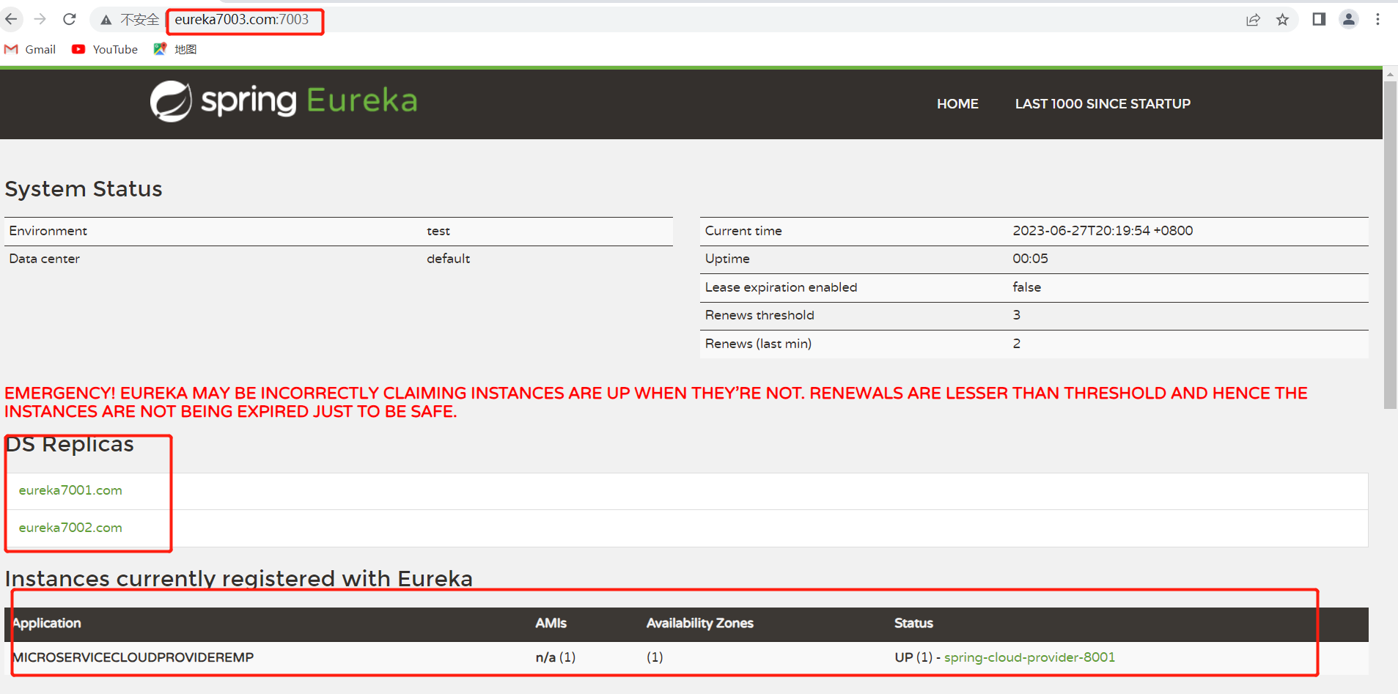Click the System Status heading

click(84, 189)
